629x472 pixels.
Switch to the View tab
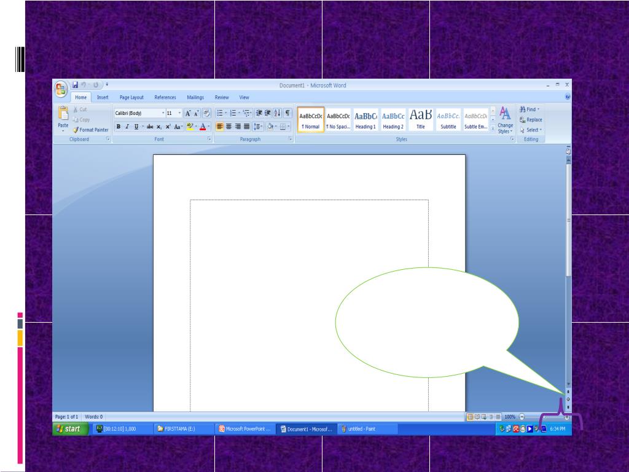244,98
